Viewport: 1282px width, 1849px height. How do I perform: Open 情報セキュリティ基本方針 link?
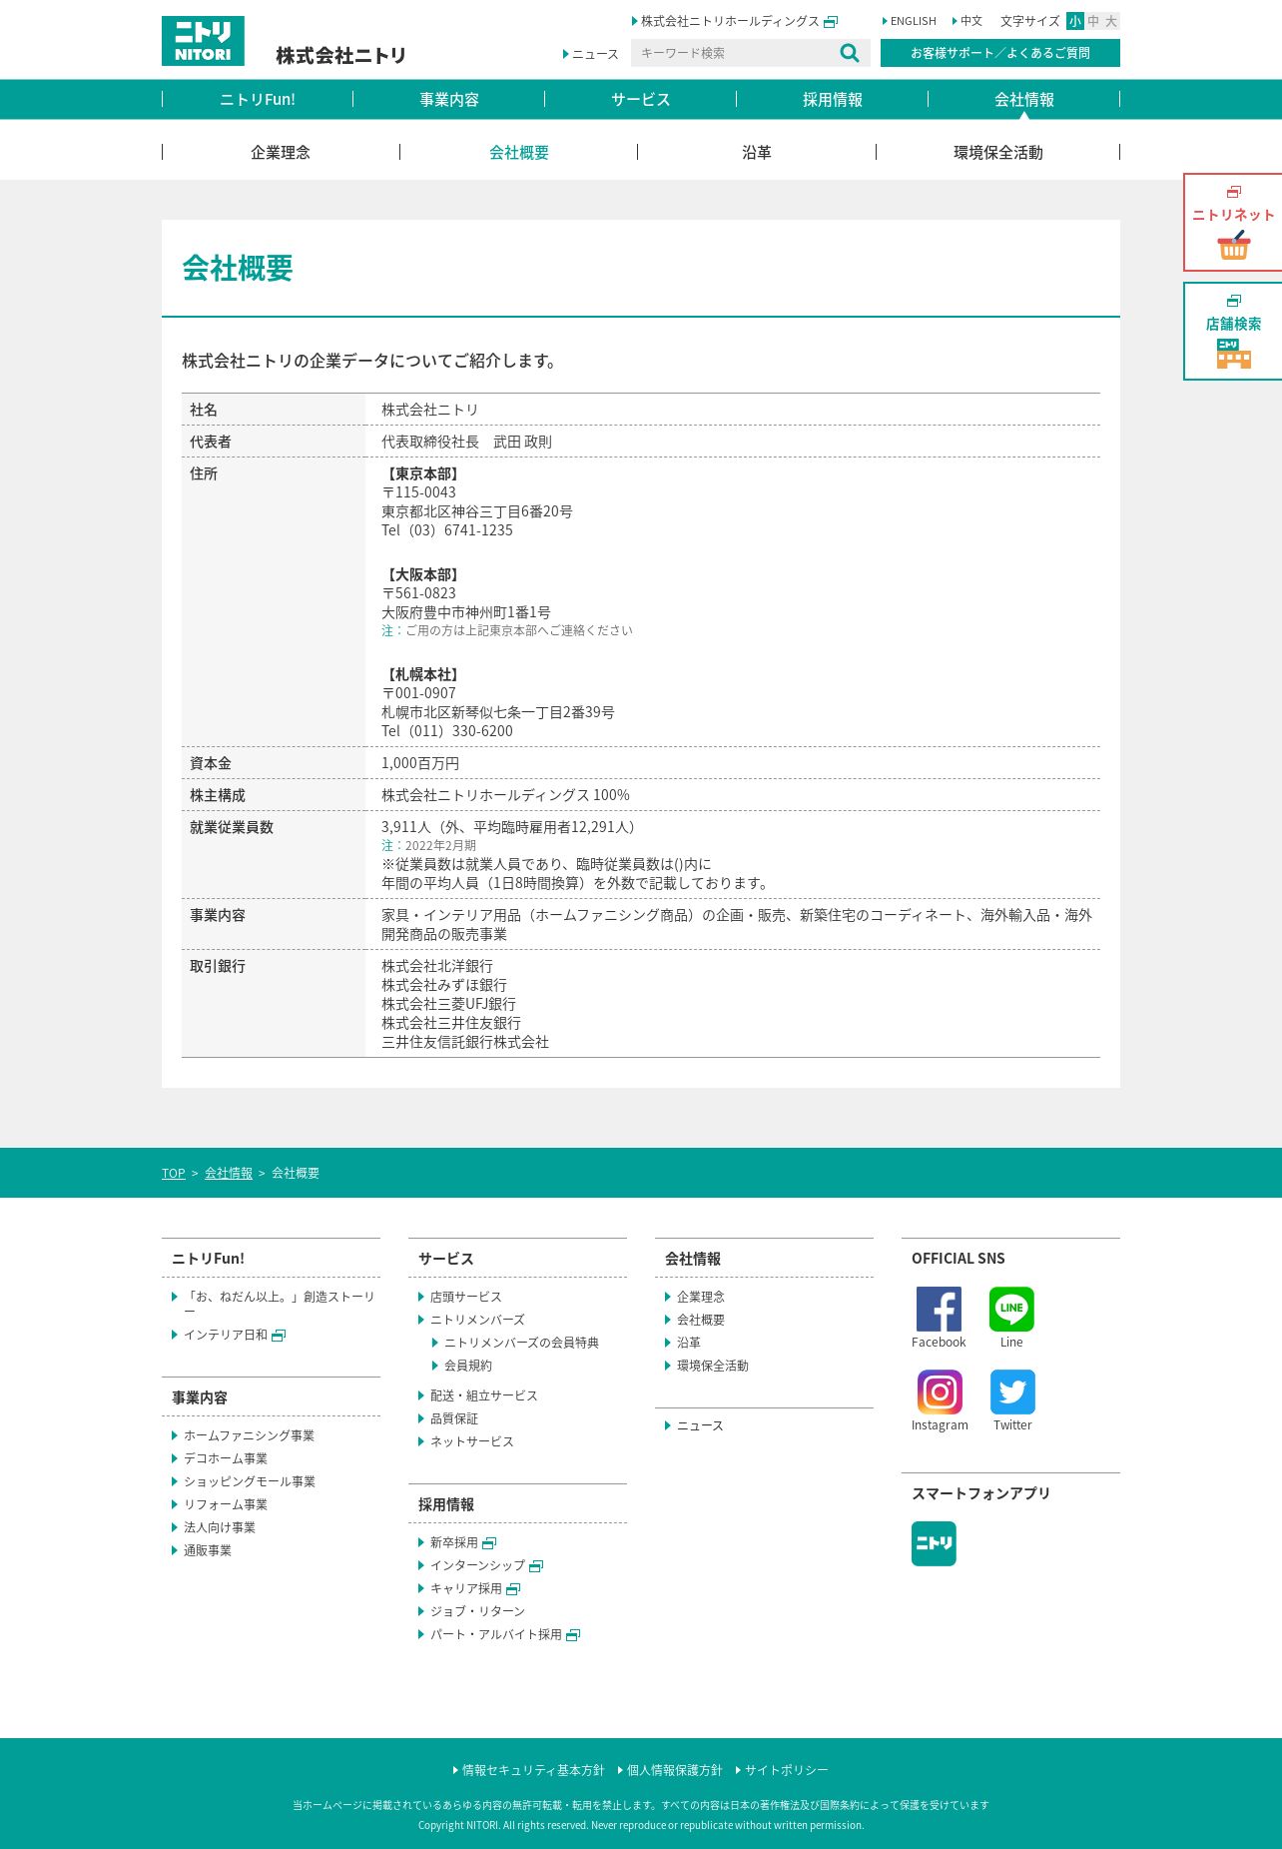(533, 1770)
